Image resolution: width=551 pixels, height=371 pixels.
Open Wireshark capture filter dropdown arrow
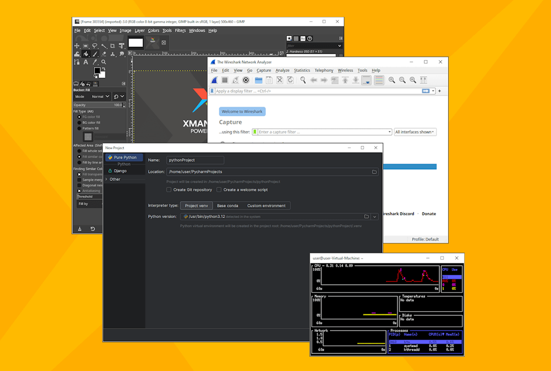pyautogui.click(x=389, y=132)
